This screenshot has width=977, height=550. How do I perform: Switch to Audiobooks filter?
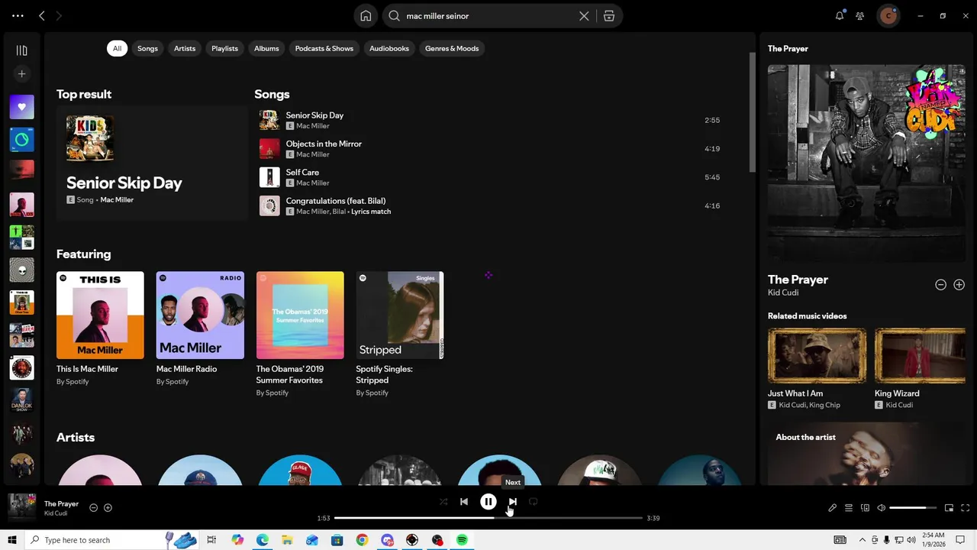tap(389, 48)
